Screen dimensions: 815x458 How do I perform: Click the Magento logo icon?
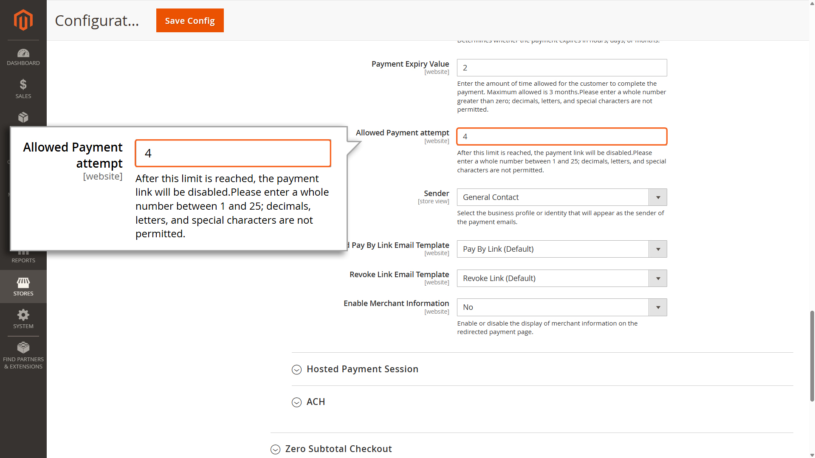(23, 20)
